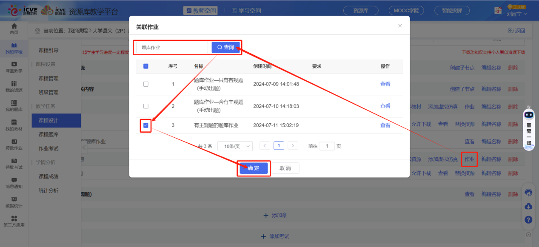Select the checkbox on row 1
This screenshot has width=539, height=247.
[146, 84]
